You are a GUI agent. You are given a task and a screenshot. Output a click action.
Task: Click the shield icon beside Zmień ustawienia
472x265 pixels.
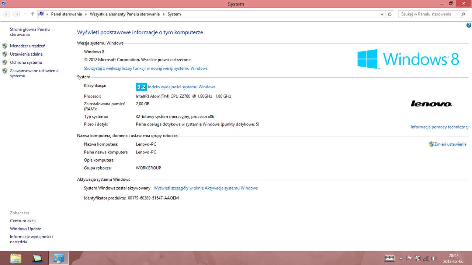[431, 144]
